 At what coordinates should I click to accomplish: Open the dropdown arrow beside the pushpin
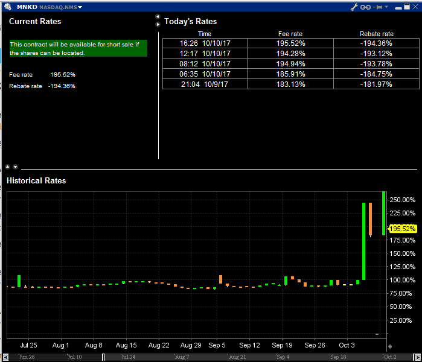(x=386, y=7)
